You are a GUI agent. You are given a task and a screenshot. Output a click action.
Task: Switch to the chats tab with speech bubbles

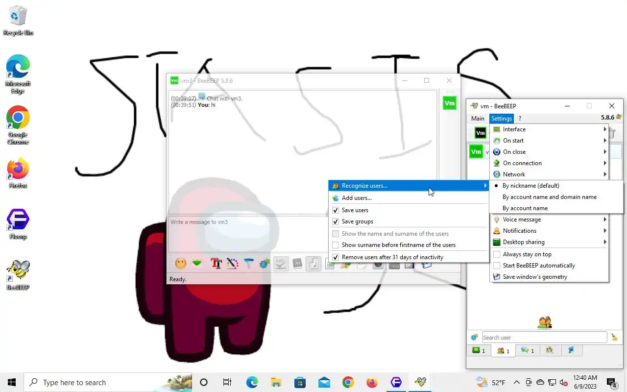(x=528, y=350)
